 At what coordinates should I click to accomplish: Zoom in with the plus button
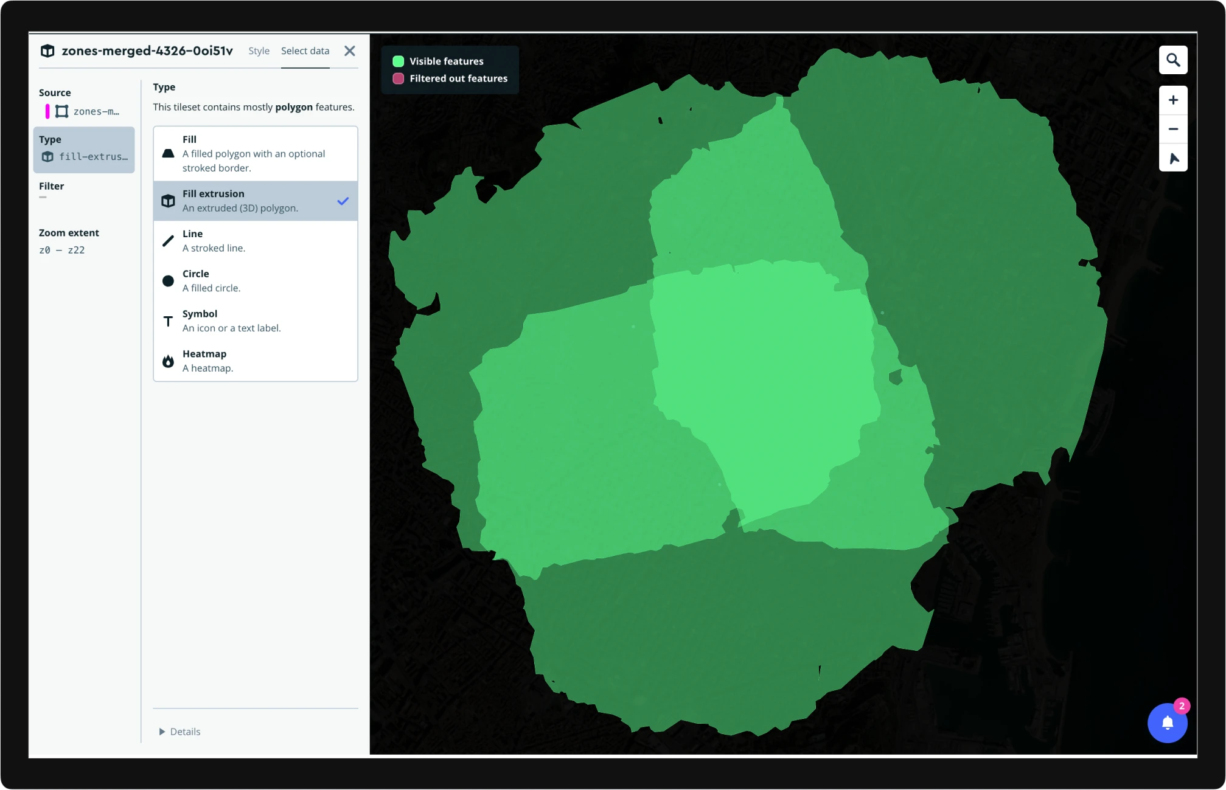pyautogui.click(x=1174, y=100)
